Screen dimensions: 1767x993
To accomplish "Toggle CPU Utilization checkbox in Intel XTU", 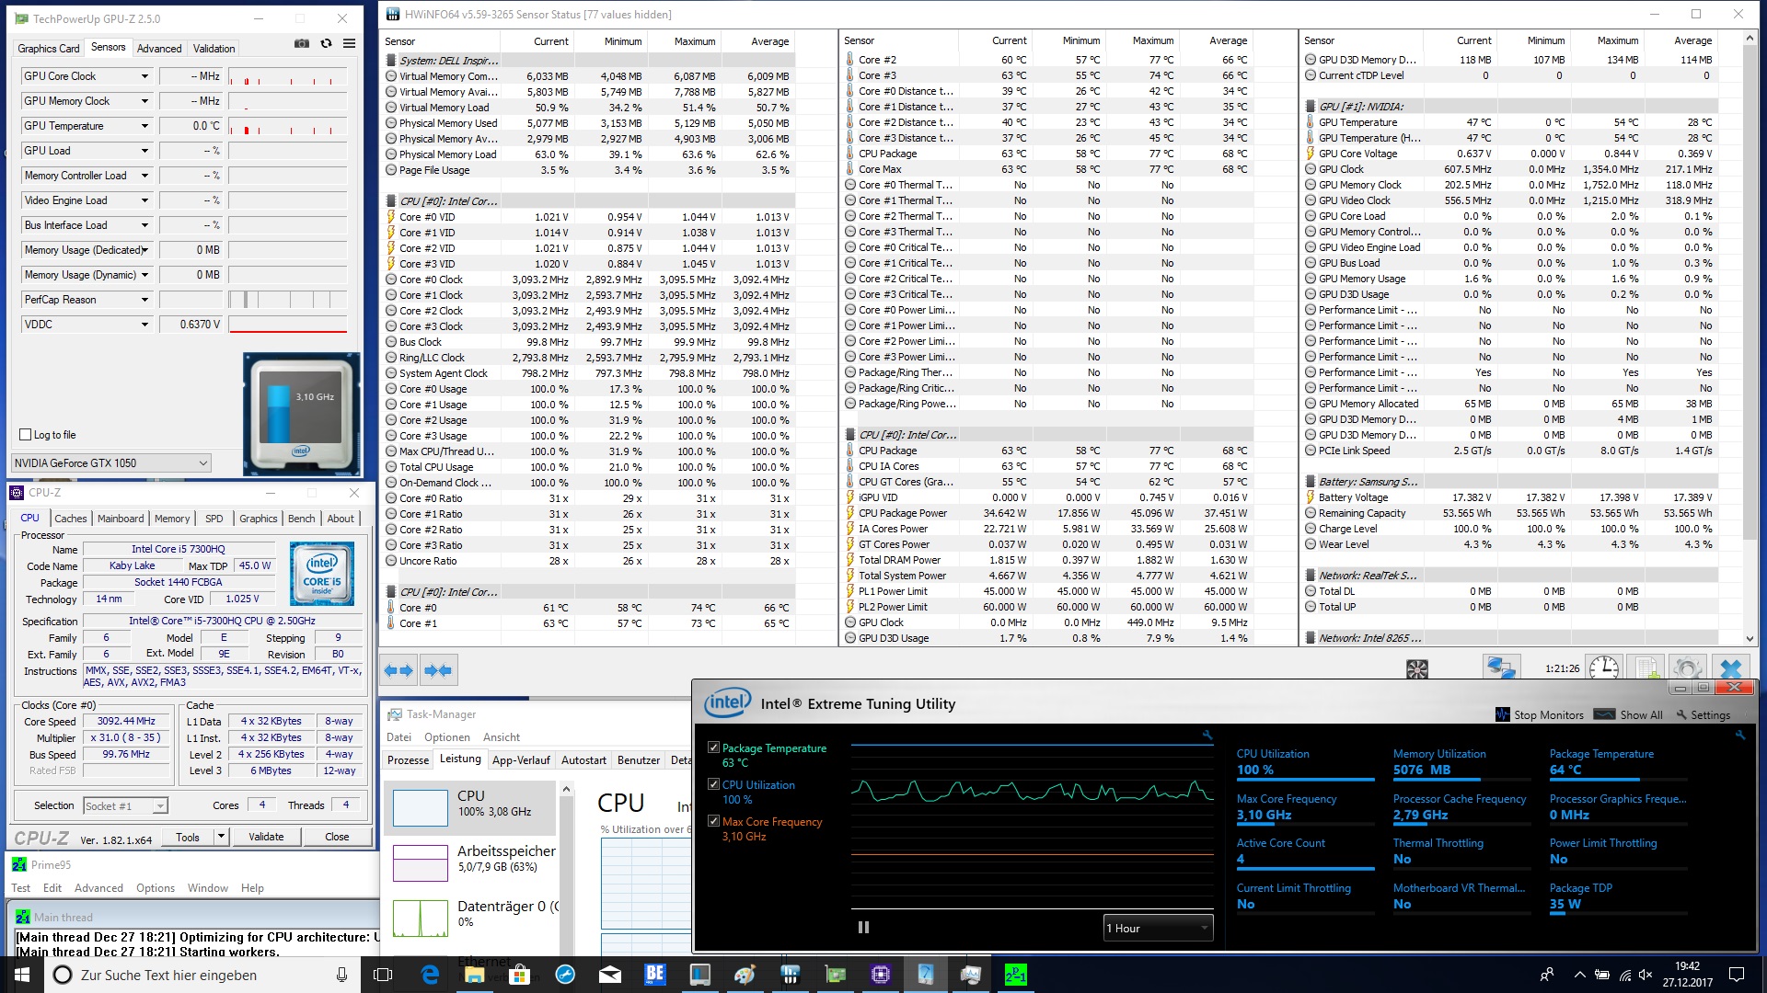I will (x=713, y=784).
